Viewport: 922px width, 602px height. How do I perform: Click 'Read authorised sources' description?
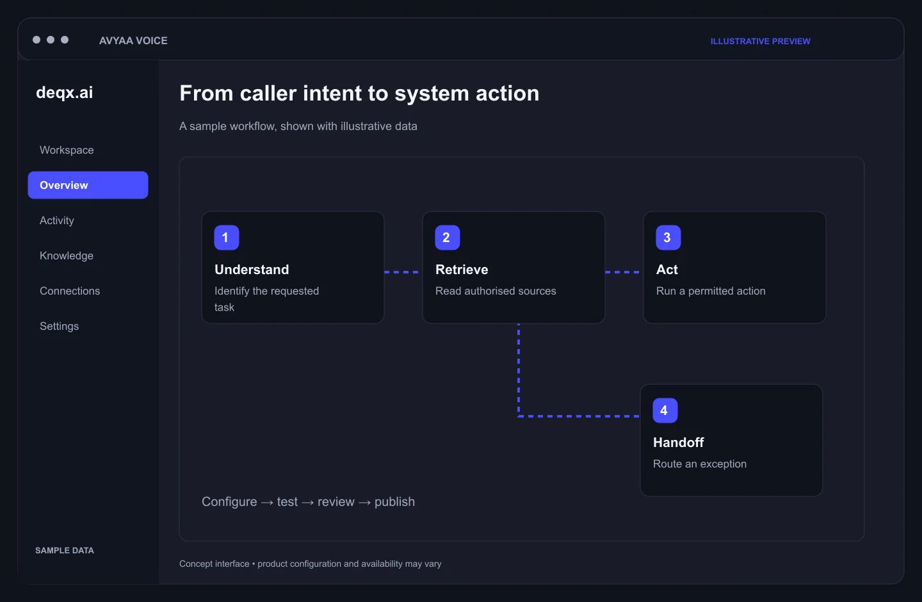[496, 291]
